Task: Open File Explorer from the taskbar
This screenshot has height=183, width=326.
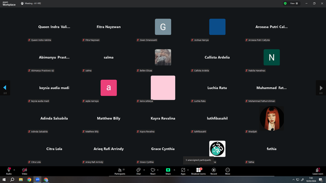Action: 21,179
